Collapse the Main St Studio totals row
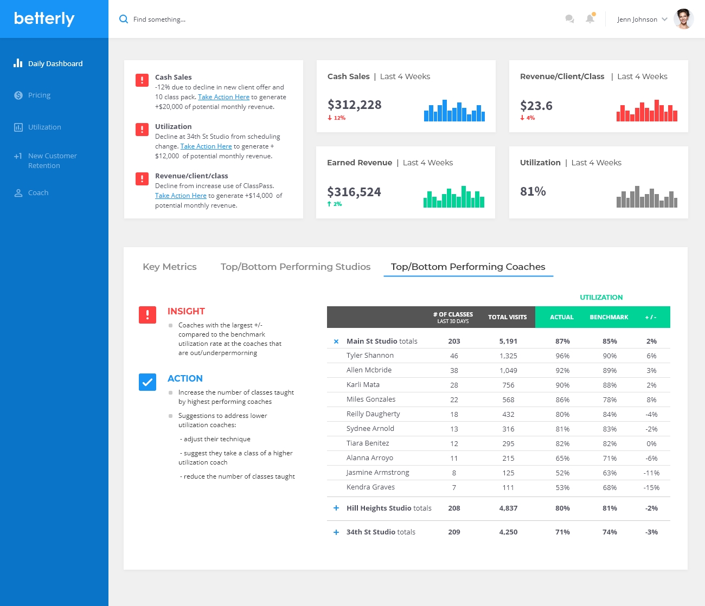The image size is (705, 606). pyautogui.click(x=336, y=341)
